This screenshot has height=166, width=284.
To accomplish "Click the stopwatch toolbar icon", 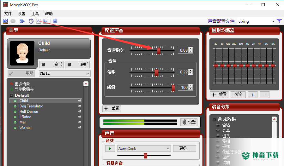I will 31,21.
